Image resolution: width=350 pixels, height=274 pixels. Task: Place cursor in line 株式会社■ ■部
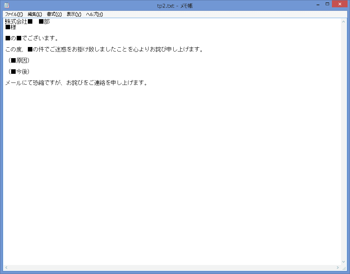[27, 22]
